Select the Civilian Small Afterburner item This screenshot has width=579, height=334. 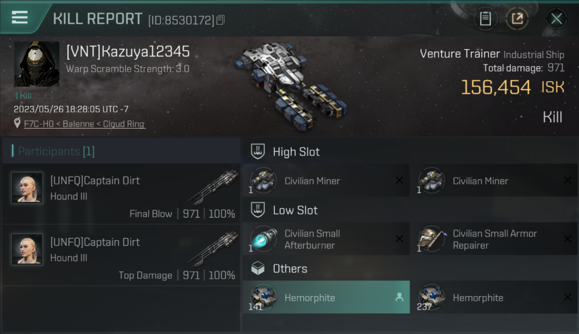[326, 239]
